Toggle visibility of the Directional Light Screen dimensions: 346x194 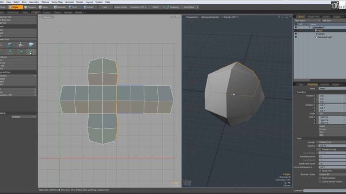(296, 37)
